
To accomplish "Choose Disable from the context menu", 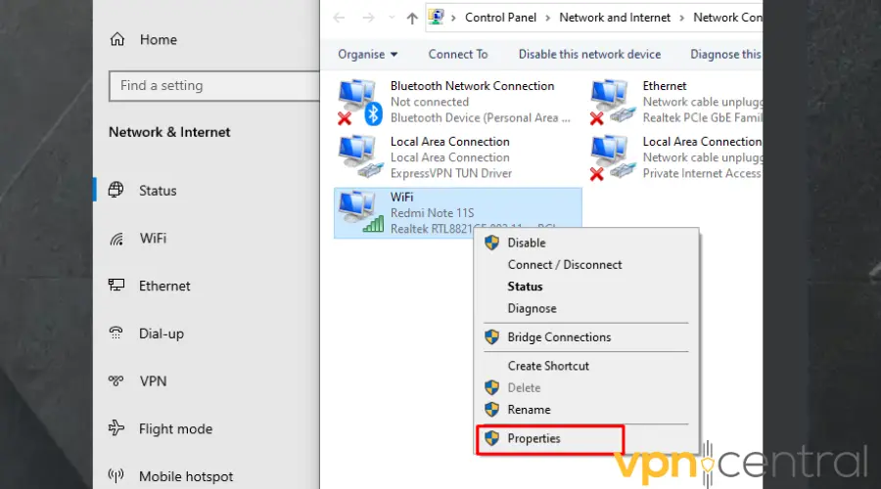I will tap(527, 243).
